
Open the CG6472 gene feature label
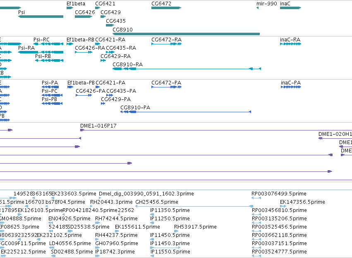(161, 4)
